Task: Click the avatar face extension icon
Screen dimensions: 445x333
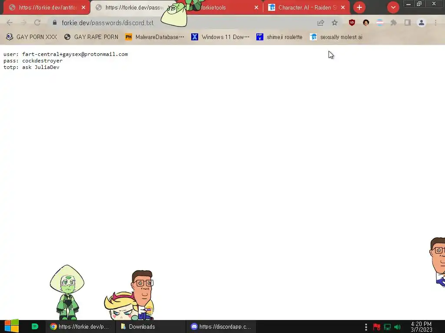Action: click(366, 23)
